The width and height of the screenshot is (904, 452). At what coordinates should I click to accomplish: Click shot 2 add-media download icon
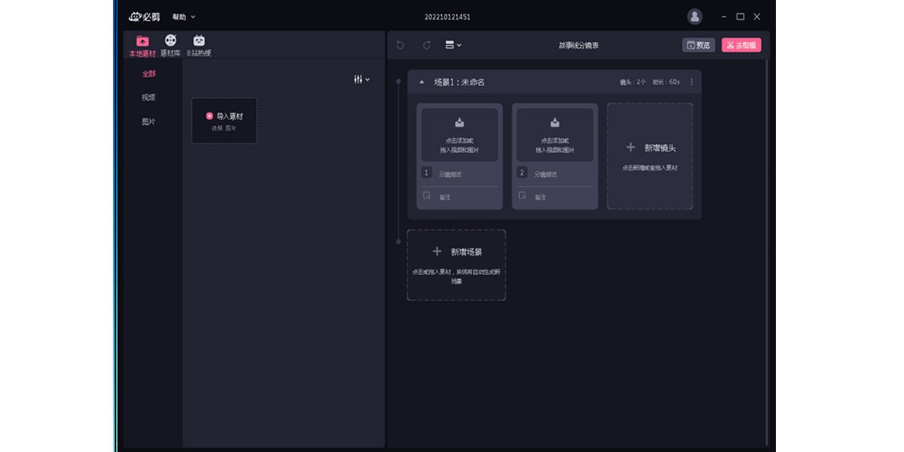[x=554, y=123]
